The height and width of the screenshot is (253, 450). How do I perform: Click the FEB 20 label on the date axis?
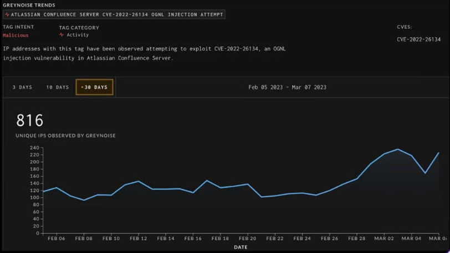click(247, 239)
